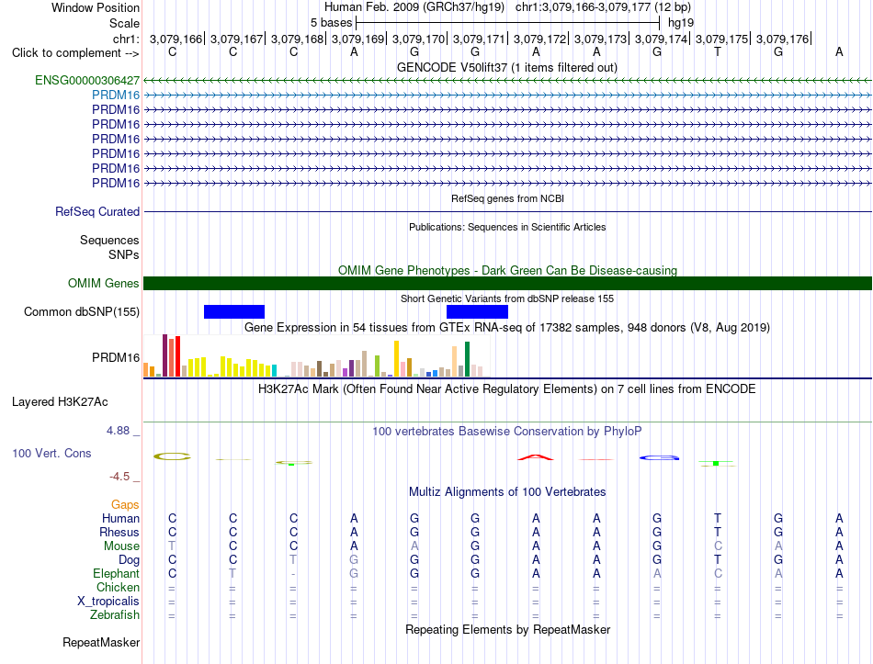873x664 pixels.
Task: Click '100 vertebrates Basewise Conservation by PhyloP' title
Action: click(507, 432)
